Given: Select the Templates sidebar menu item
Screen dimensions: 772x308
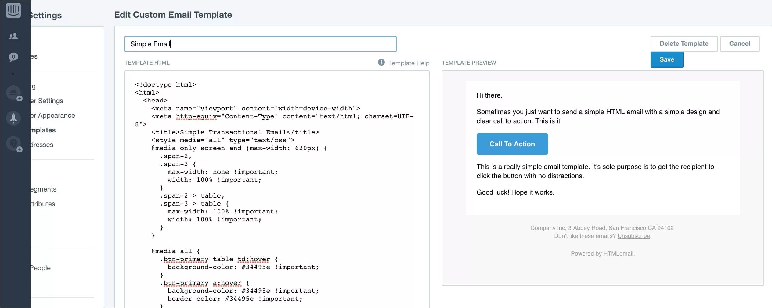Looking at the screenshot, I should point(43,130).
